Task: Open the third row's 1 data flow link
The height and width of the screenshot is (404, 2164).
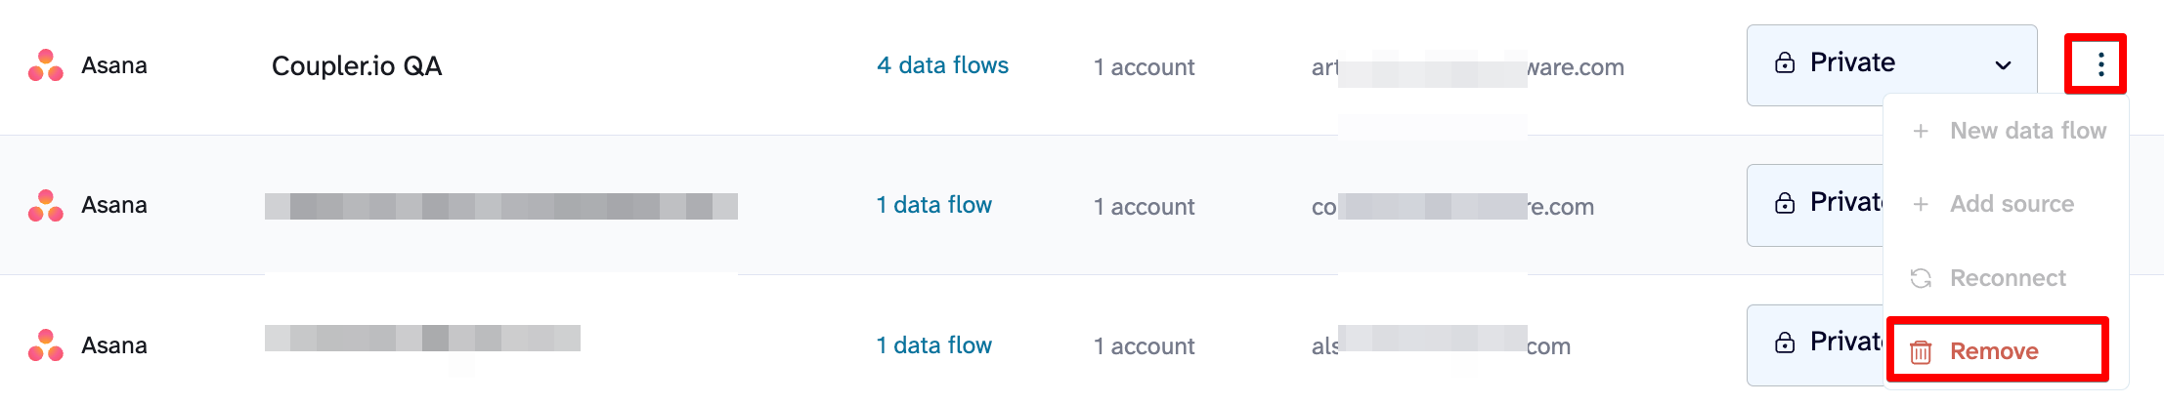Action: pos(933,345)
